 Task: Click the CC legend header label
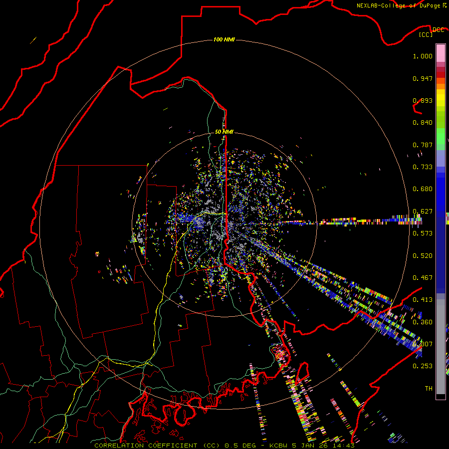426,34
